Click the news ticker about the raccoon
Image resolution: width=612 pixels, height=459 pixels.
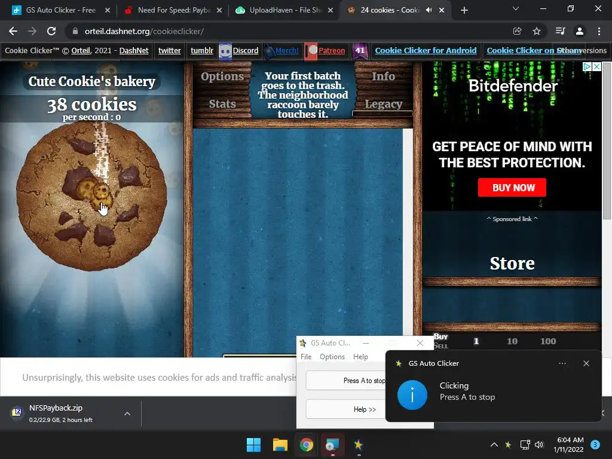pyautogui.click(x=303, y=95)
